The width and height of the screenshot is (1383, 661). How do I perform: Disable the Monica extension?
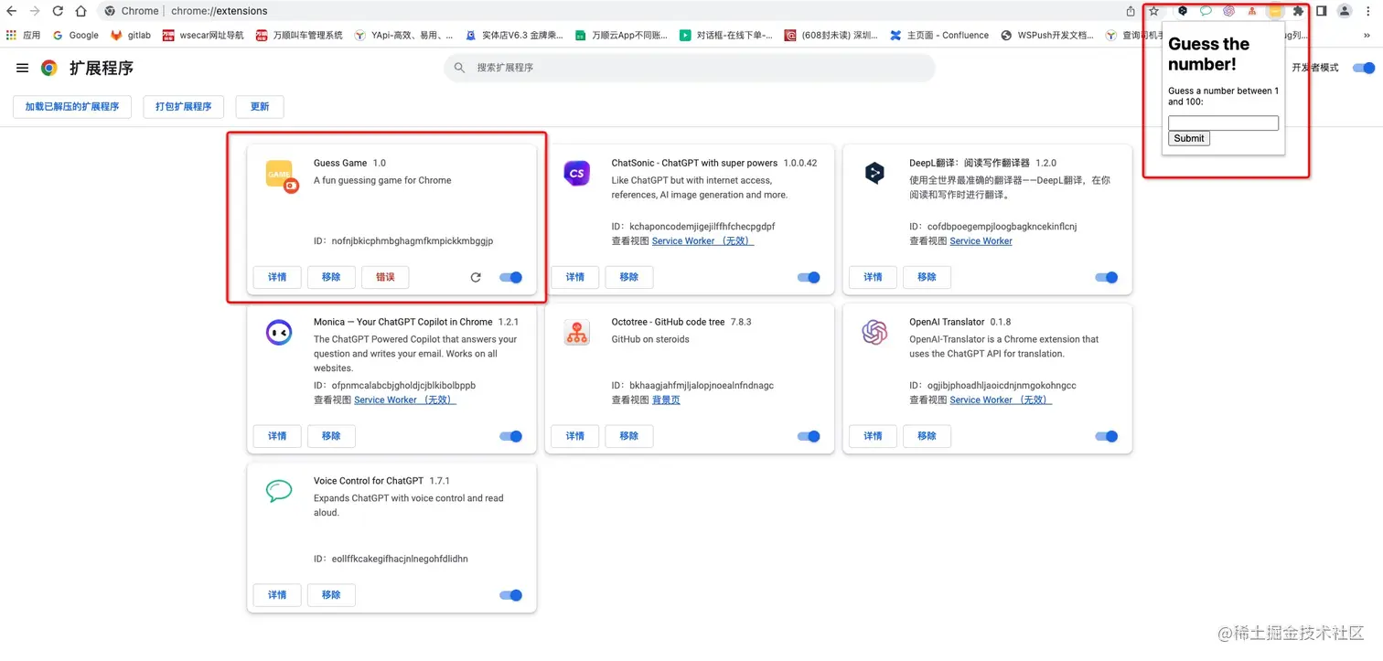(511, 436)
